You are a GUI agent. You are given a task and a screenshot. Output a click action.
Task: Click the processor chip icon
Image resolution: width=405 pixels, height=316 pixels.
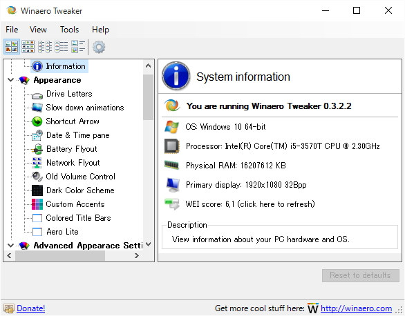(172, 146)
